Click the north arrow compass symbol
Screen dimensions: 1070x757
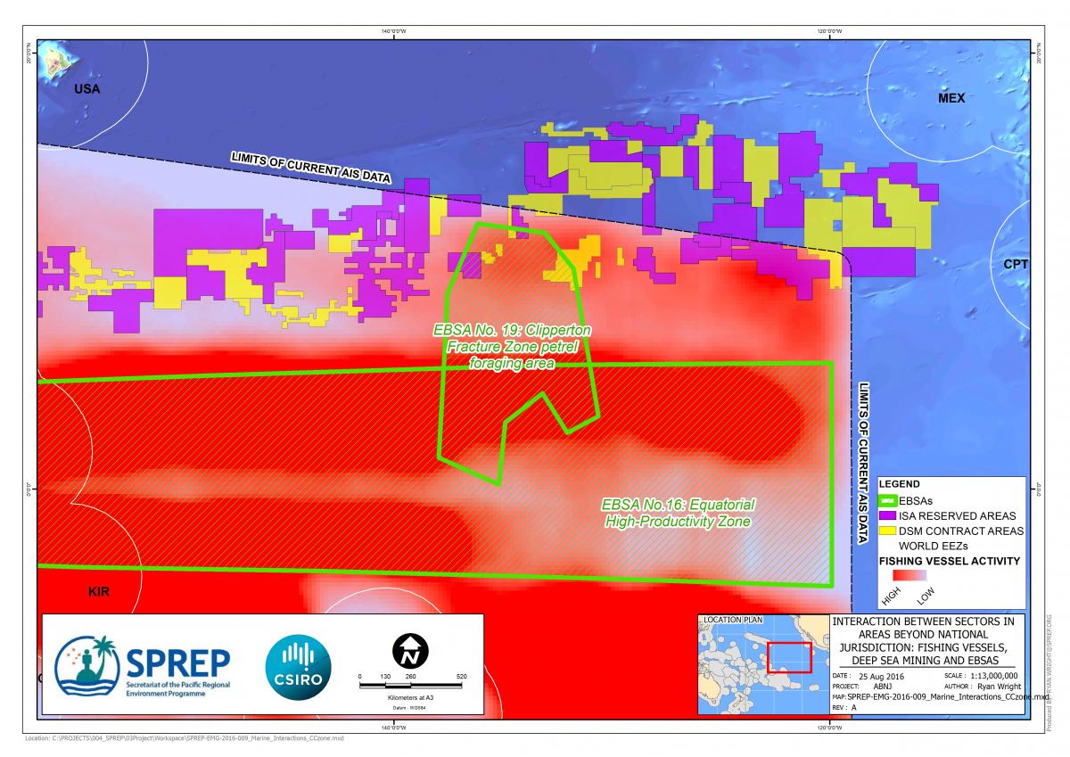pos(411,652)
